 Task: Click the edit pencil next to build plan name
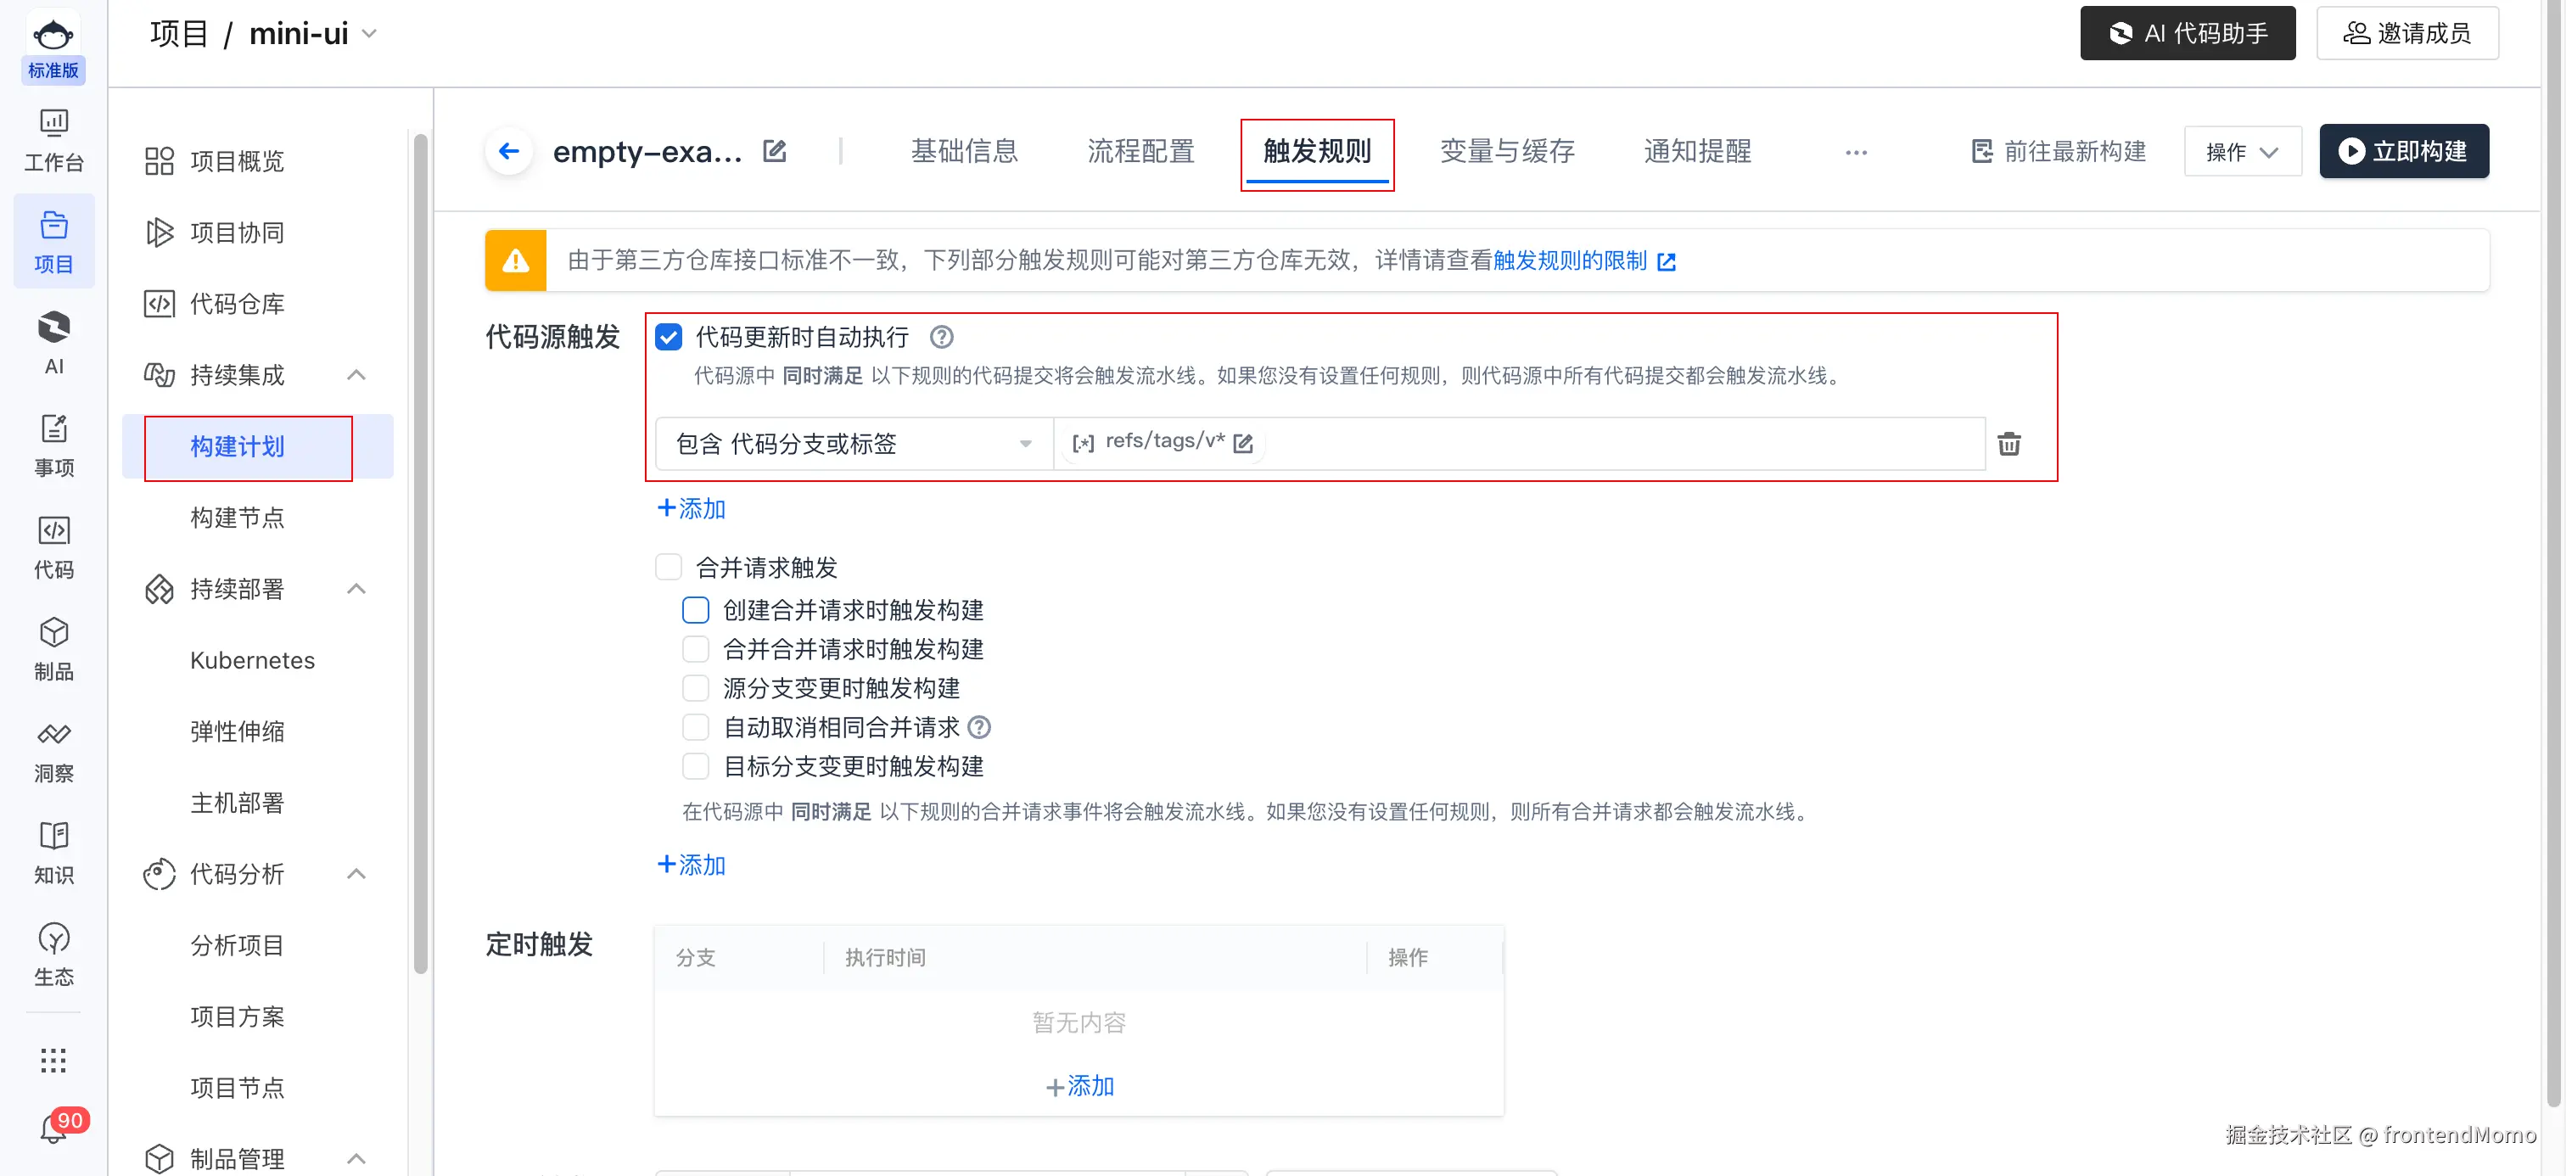pos(775,151)
